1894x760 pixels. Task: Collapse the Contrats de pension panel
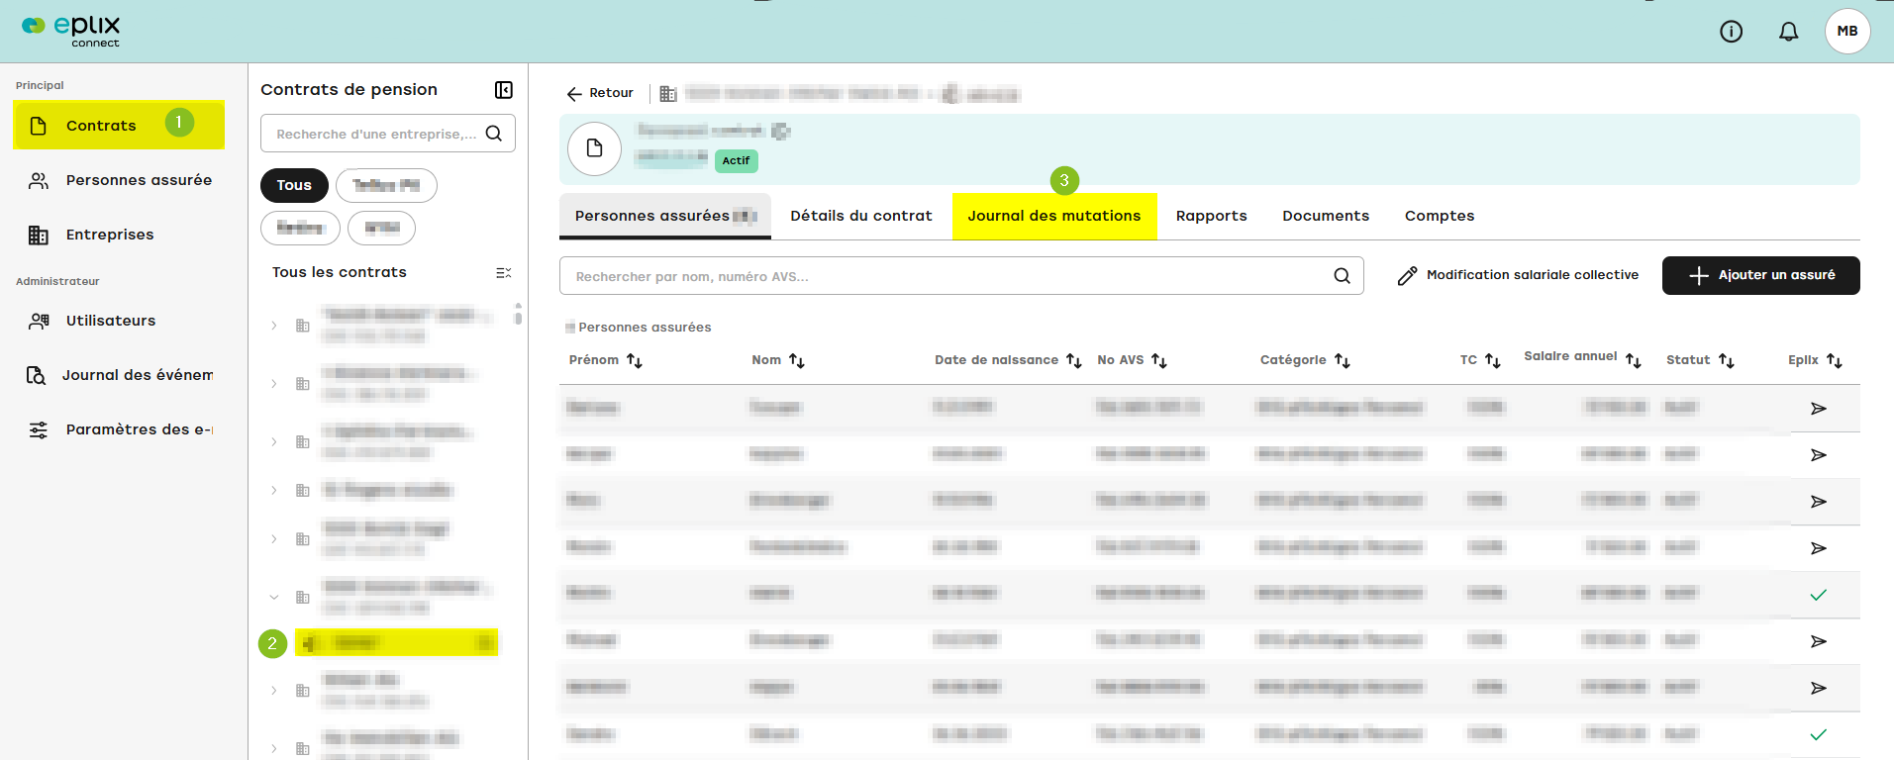(x=503, y=90)
